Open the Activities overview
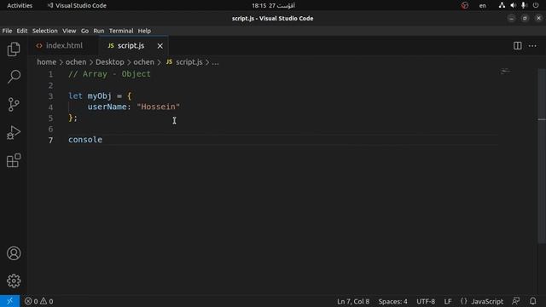 pyautogui.click(x=20, y=6)
